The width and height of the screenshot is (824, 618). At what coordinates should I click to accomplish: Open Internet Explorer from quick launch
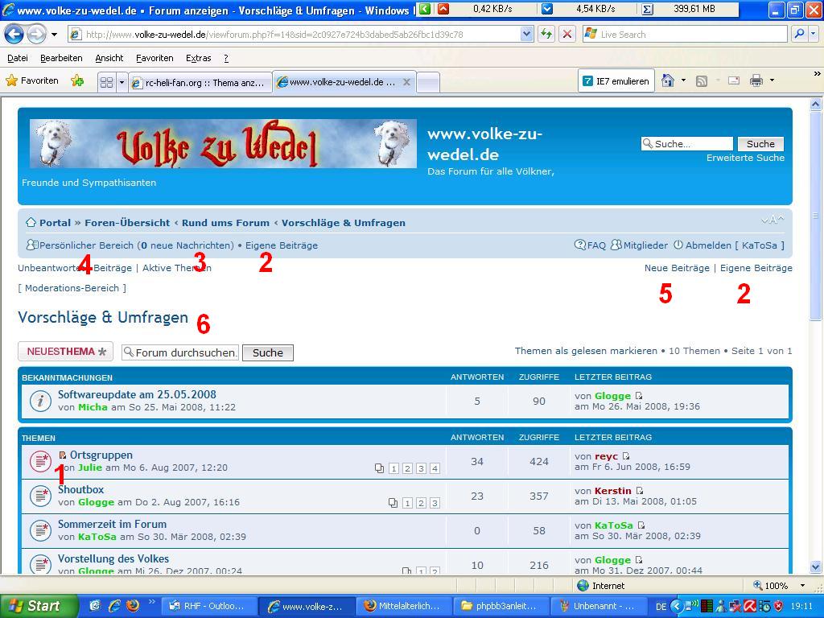click(114, 606)
